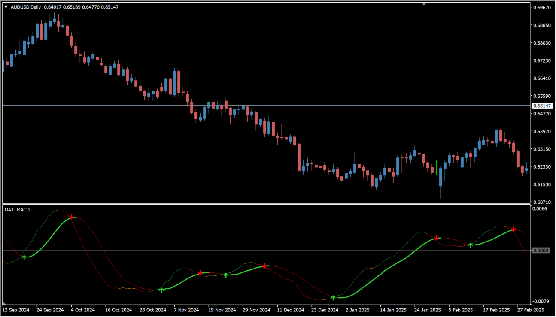Click the green trade marker on the late January 2025 candles

tap(436, 167)
